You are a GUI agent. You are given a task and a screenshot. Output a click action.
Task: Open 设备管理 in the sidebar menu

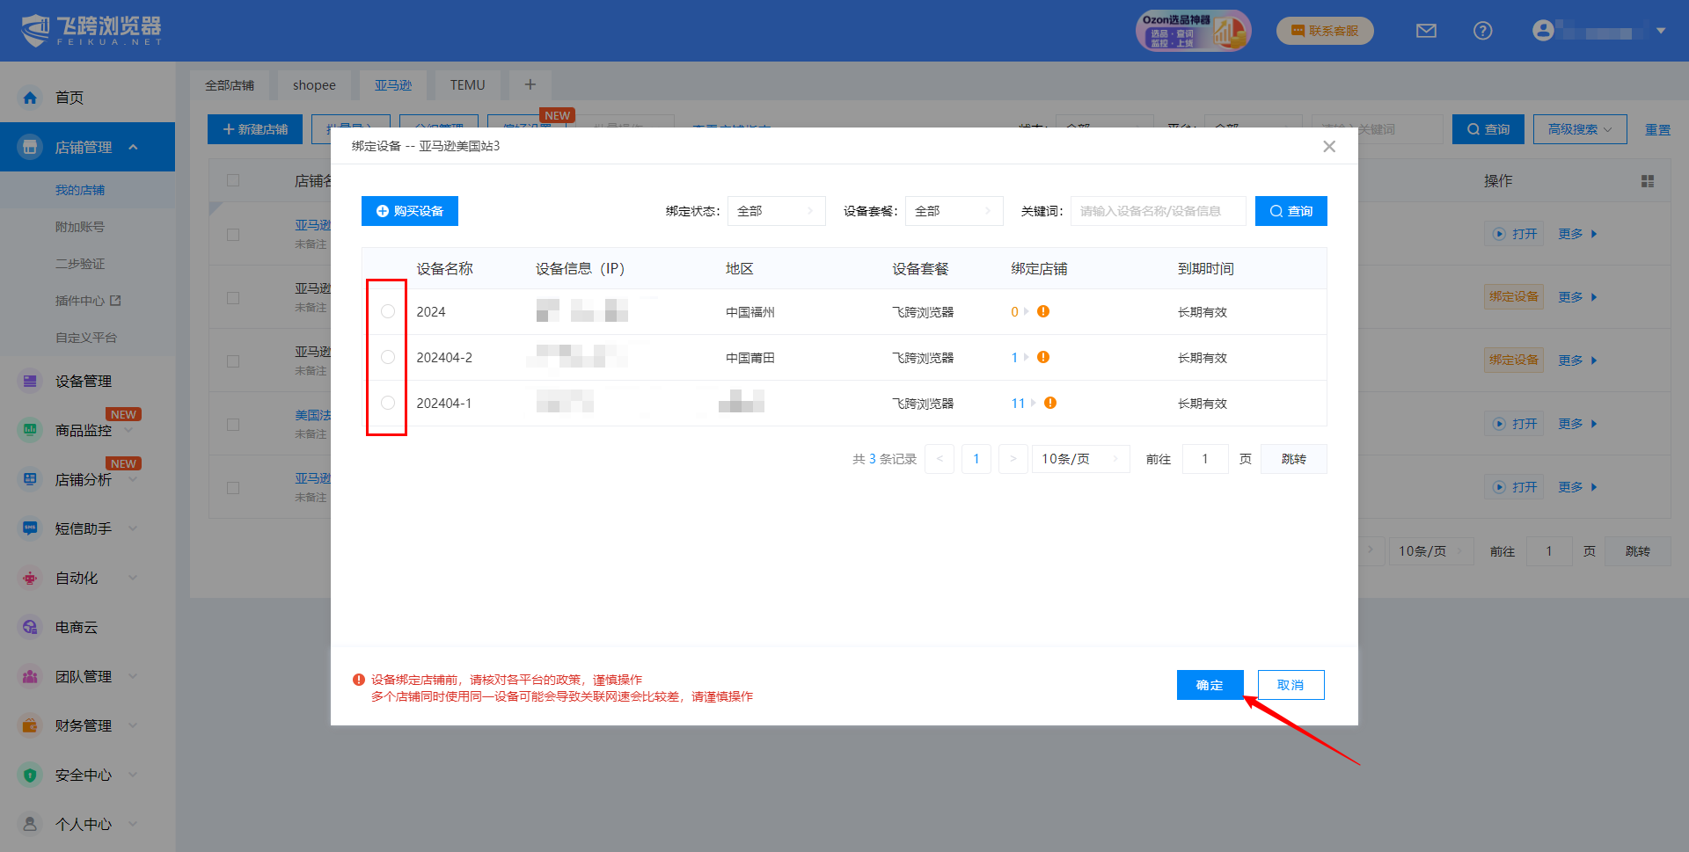click(x=84, y=381)
